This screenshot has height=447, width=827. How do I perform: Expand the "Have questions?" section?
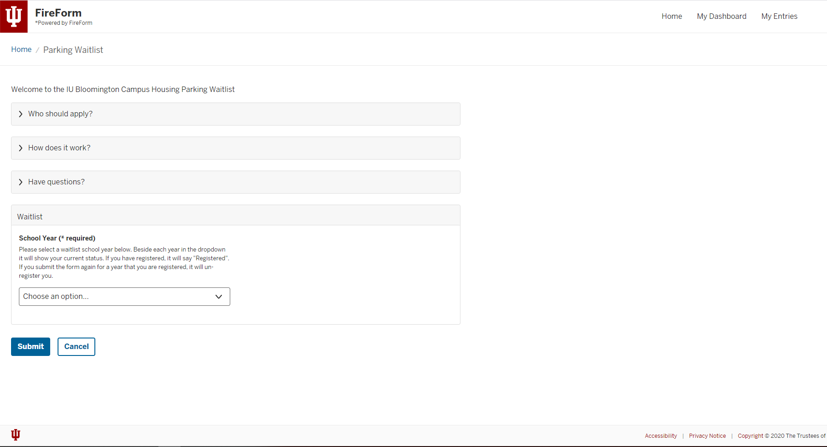point(56,182)
